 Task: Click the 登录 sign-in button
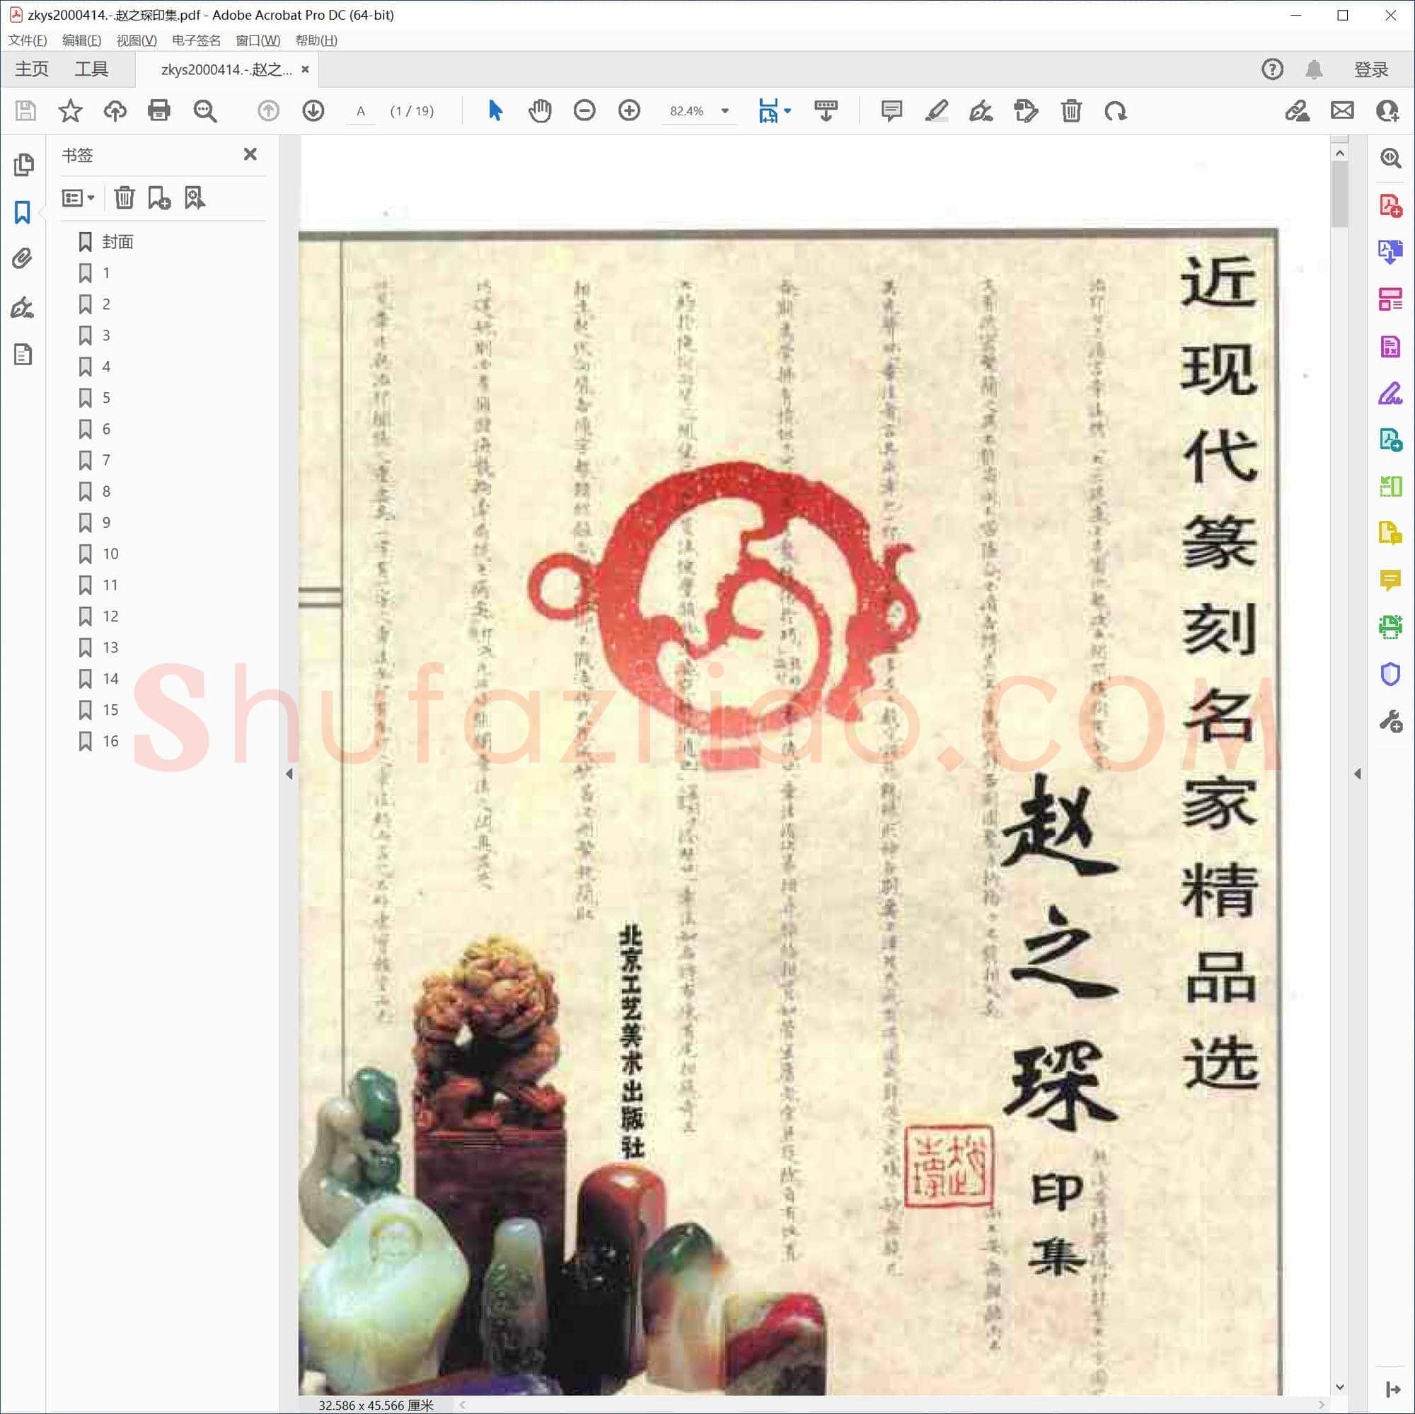1370,69
